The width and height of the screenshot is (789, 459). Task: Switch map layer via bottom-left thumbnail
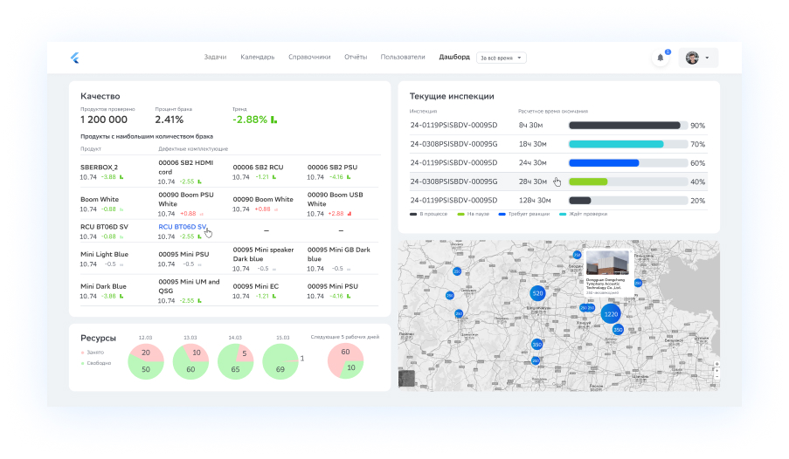407,378
